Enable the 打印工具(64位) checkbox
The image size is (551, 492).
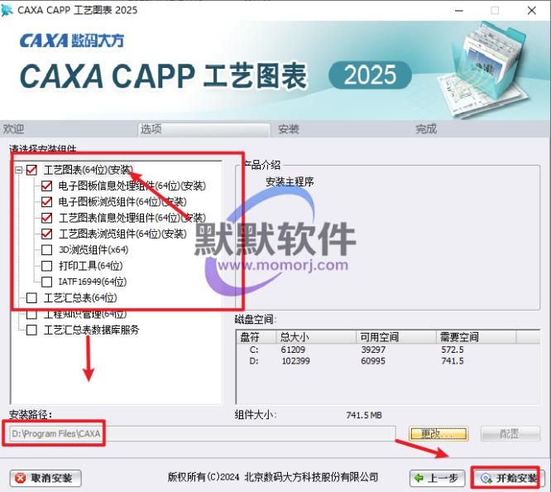pos(47,266)
